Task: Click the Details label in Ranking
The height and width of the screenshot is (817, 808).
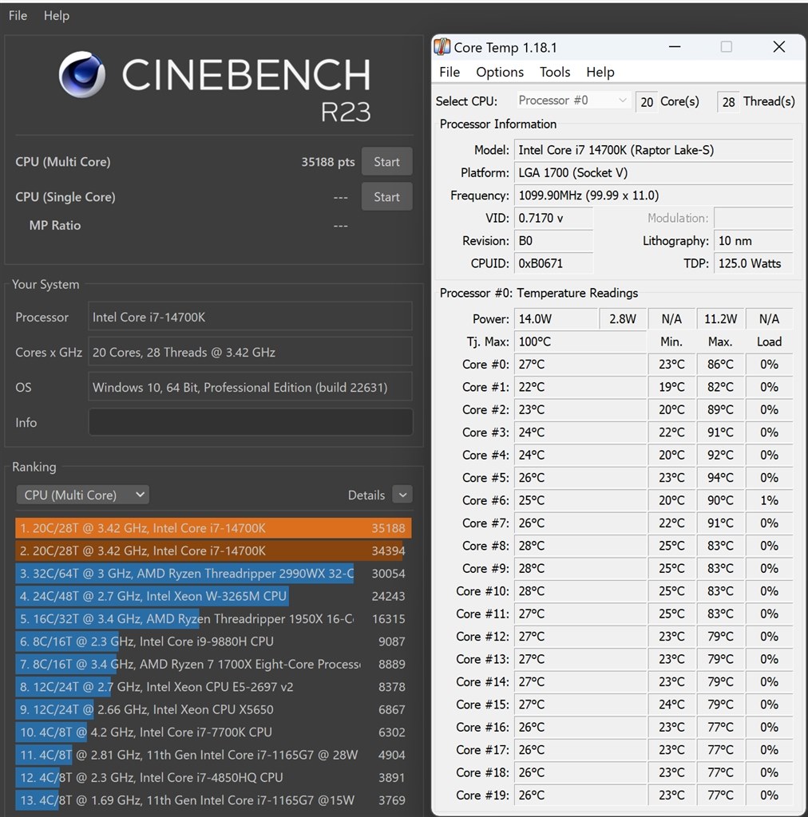Action: [x=366, y=495]
